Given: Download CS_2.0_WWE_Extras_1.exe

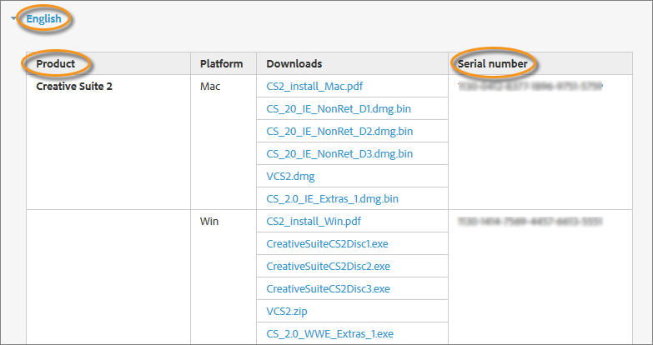Looking at the screenshot, I should click(329, 334).
